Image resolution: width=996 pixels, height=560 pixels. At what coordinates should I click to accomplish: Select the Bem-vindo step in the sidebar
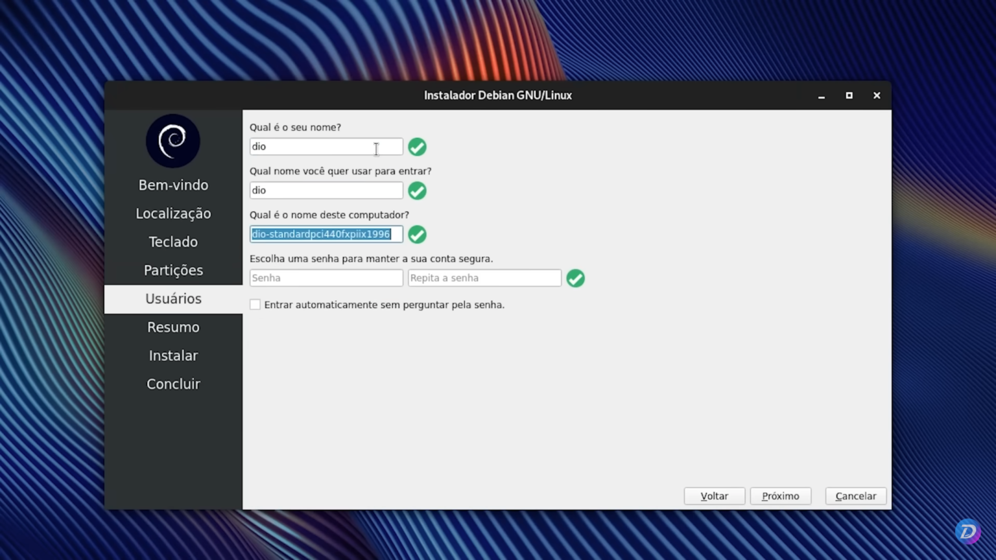172,185
